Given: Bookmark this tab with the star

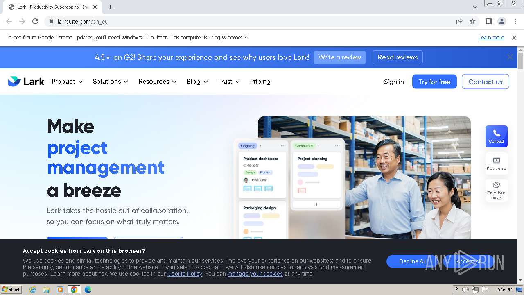Looking at the screenshot, I should (x=472, y=21).
